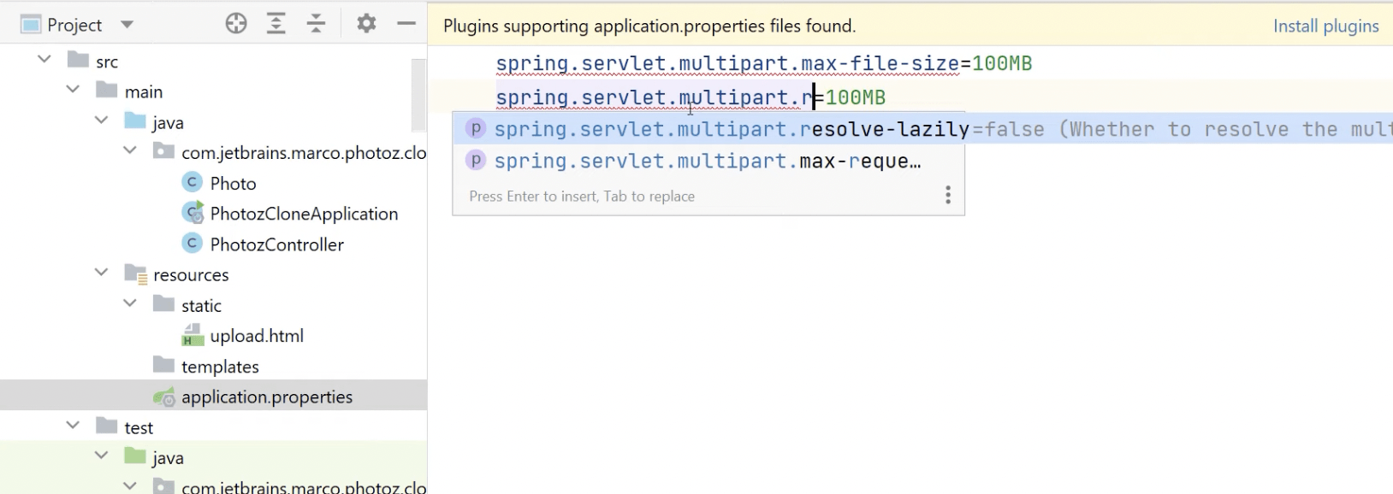Click the Collapse All icon in Project toolbar
The width and height of the screenshot is (1393, 494).
[316, 24]
